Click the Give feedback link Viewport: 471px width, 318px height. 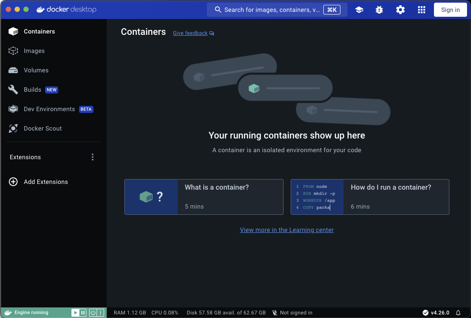190,33
